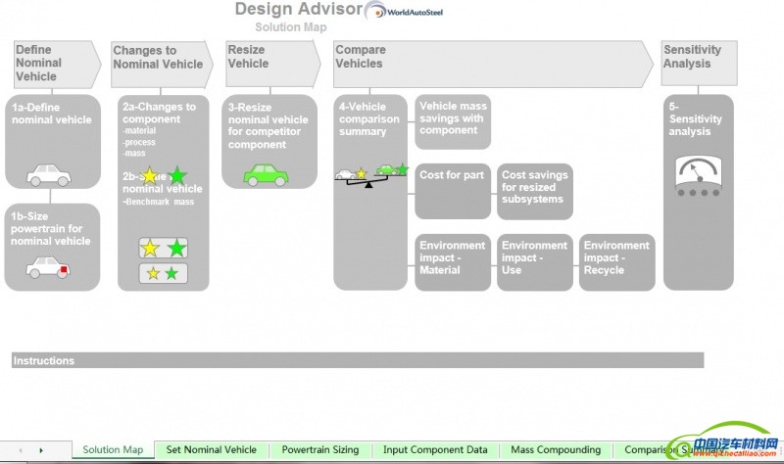Open the Set Nominal Vehicle sheet tab
Viewport: 784px width, 464px height.
(x=212, y=450)
